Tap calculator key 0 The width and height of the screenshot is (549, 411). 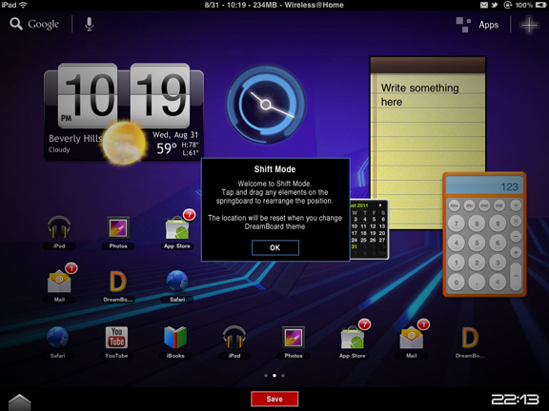click(457, 282)
